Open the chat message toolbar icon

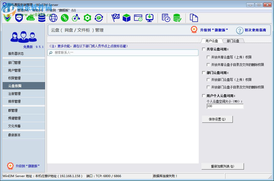click(19, 18)
